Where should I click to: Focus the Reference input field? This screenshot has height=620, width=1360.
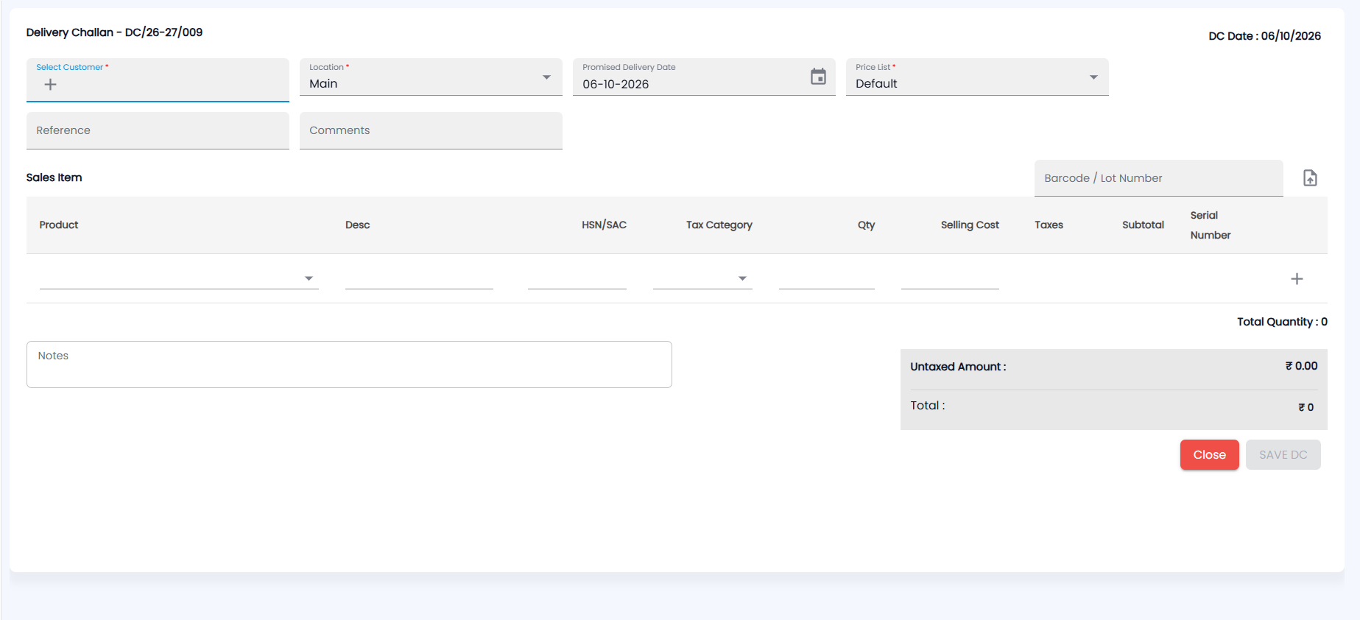[158, 130]
